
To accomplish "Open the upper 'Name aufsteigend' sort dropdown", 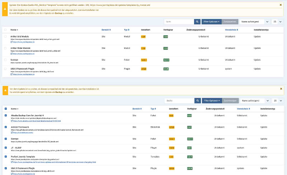I will [x=255, y=22].
